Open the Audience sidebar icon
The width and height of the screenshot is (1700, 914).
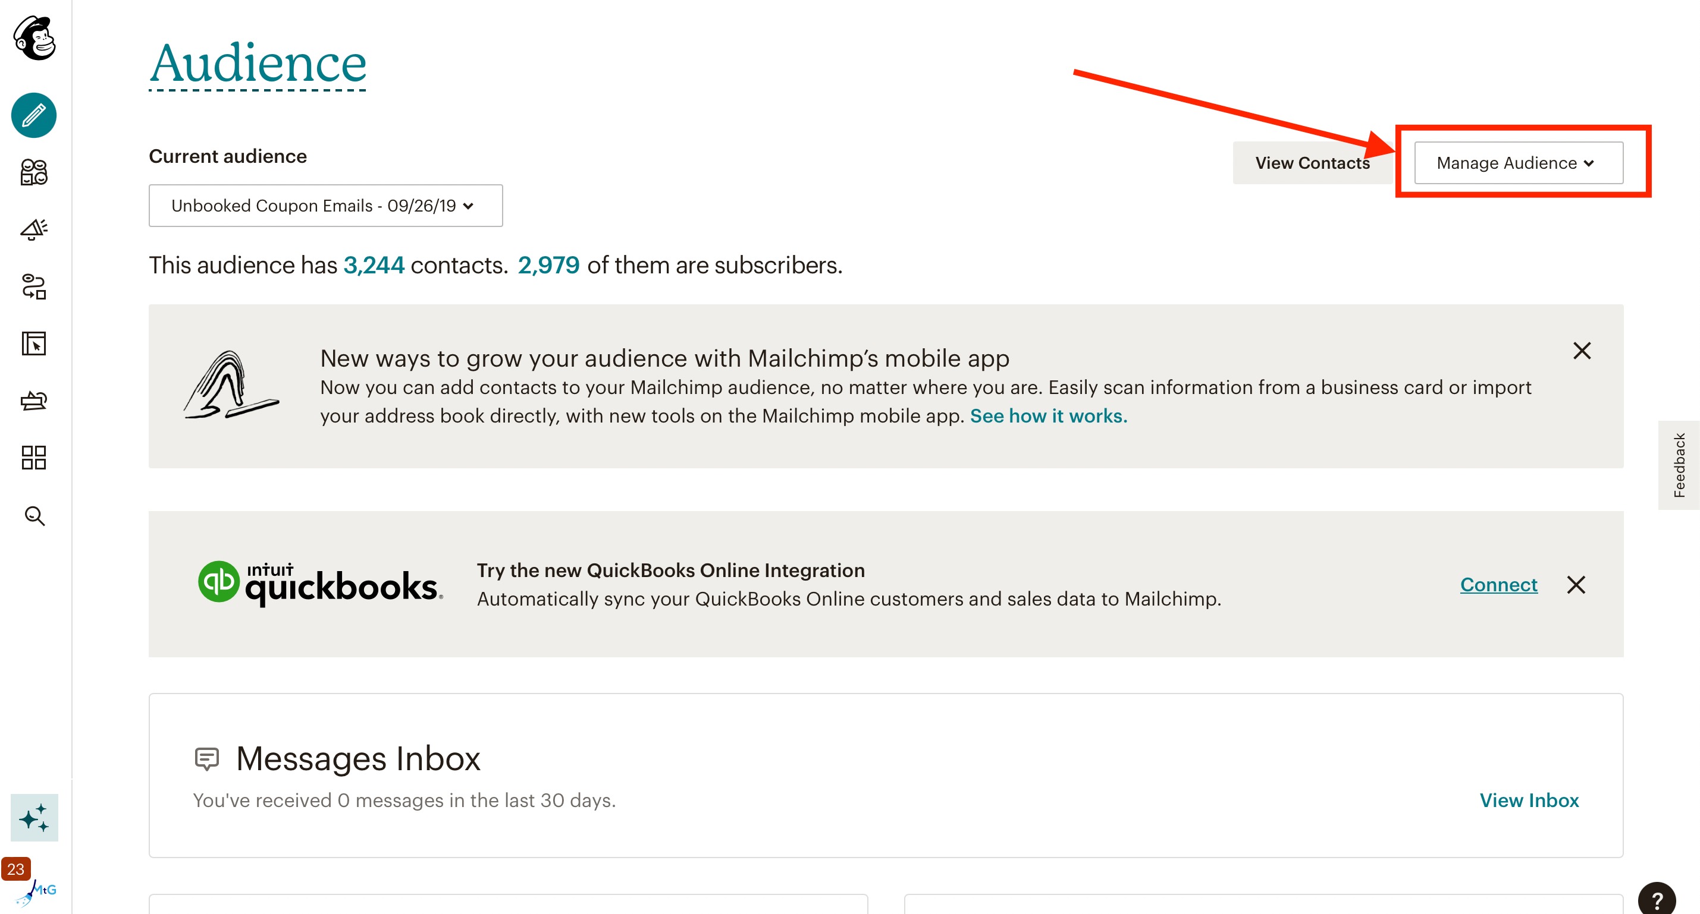34,172
